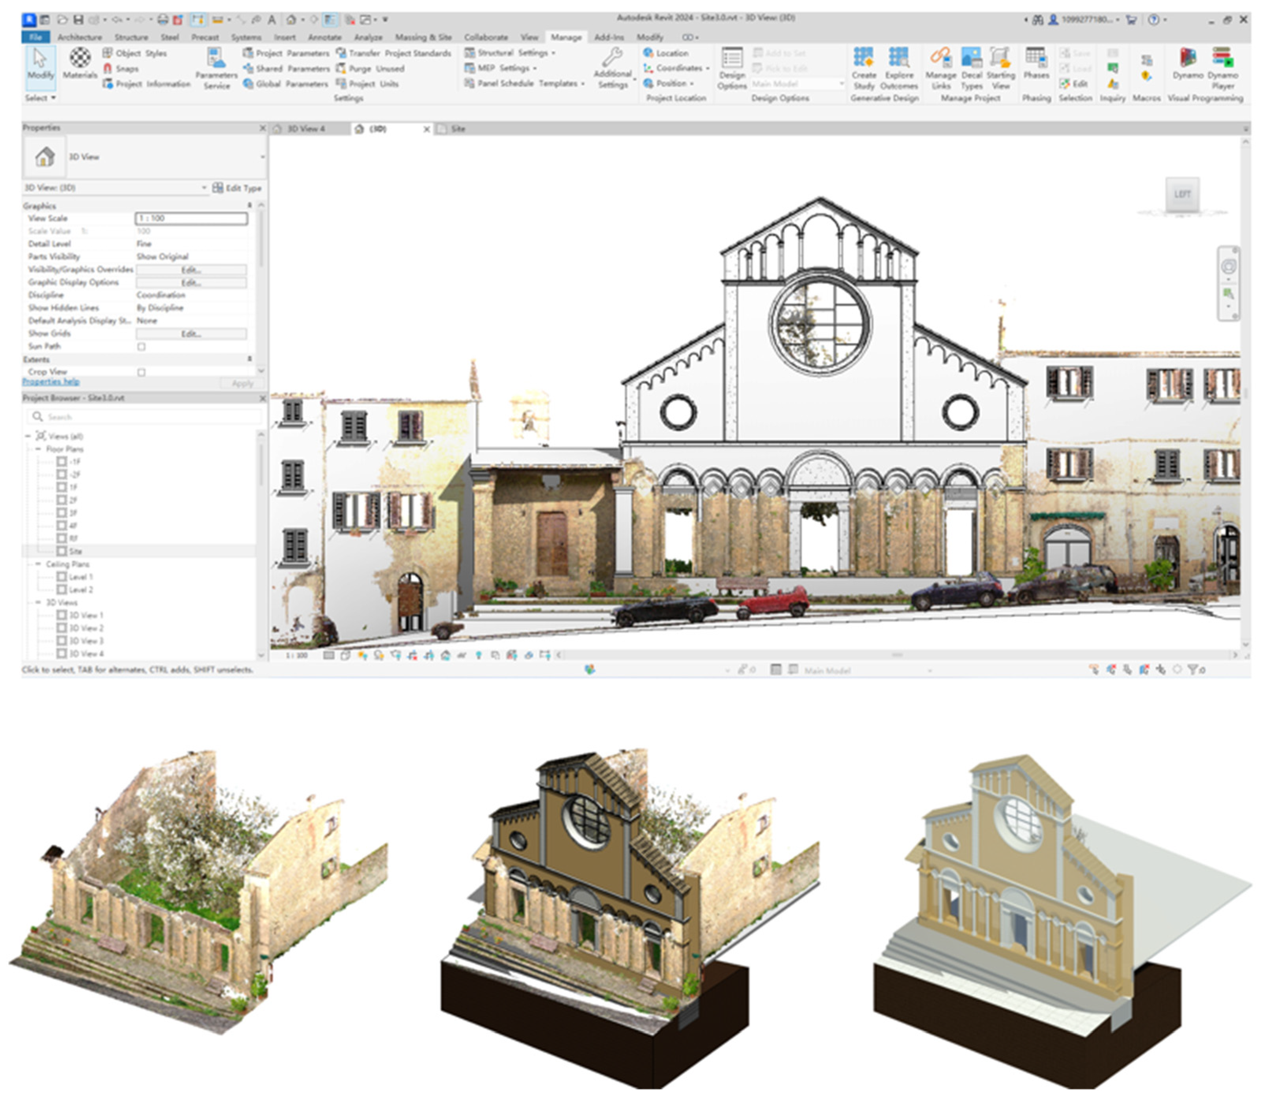Click the View Scale input field

coord(191,218)
